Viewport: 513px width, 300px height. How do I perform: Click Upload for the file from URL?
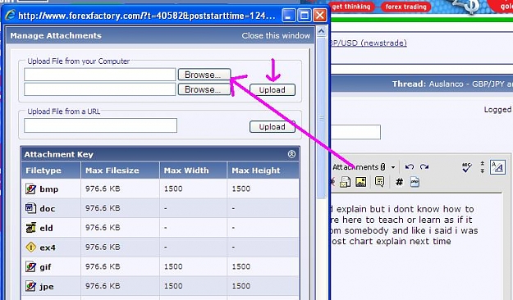tap(273, 127)
